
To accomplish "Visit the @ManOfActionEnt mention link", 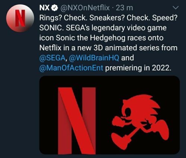I will 71,68.
